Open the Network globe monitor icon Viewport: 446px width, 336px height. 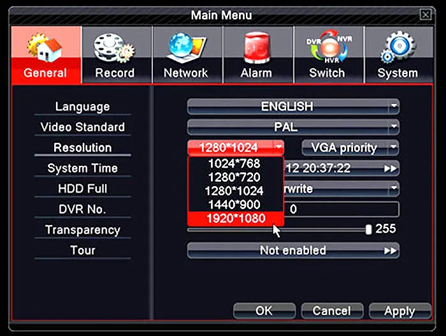click(185, 48)
